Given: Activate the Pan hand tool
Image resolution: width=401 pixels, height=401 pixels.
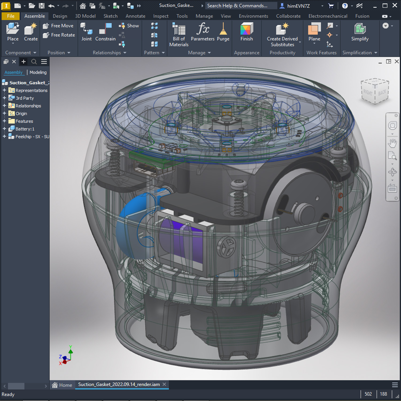Looking at the screenshot, I should click(392, 143).
